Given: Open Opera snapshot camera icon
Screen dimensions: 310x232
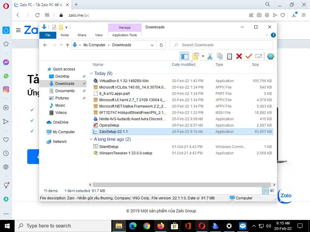Looking at the screenshot, I should point(259,15).
